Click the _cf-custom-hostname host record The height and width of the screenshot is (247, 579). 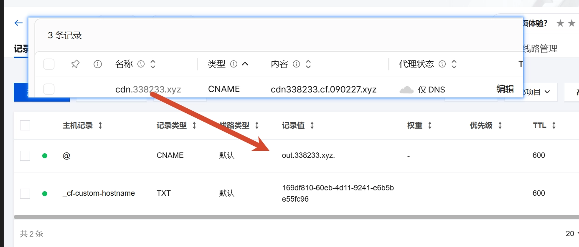(99, 193)
